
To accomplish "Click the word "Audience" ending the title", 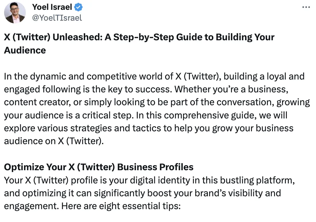I will [x=25, y=50].
